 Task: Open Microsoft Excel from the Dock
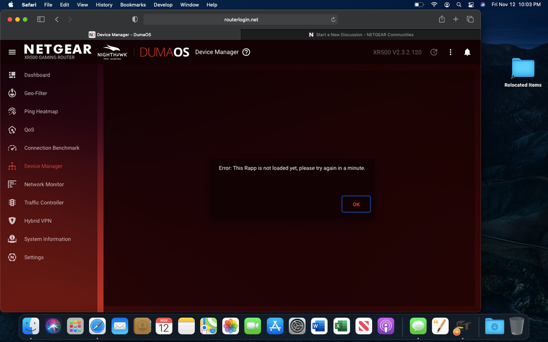click(x=342, y=326)
